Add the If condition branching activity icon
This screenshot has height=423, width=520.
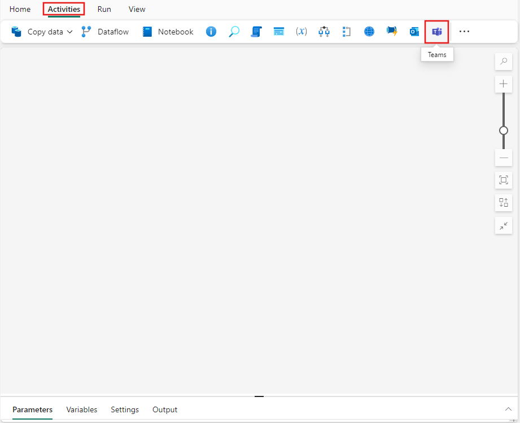click(324, 32)
